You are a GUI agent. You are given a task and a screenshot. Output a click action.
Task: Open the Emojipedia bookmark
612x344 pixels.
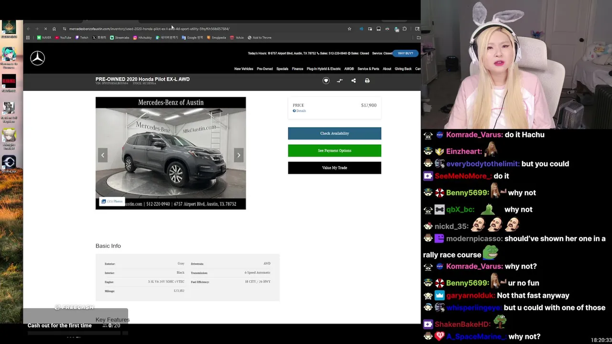216,38
